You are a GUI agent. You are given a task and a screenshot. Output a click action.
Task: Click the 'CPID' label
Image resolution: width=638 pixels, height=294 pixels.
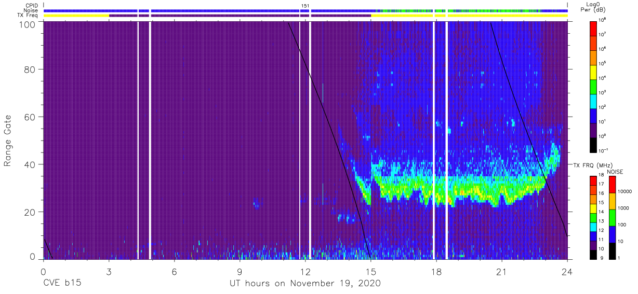click(32, 6)
